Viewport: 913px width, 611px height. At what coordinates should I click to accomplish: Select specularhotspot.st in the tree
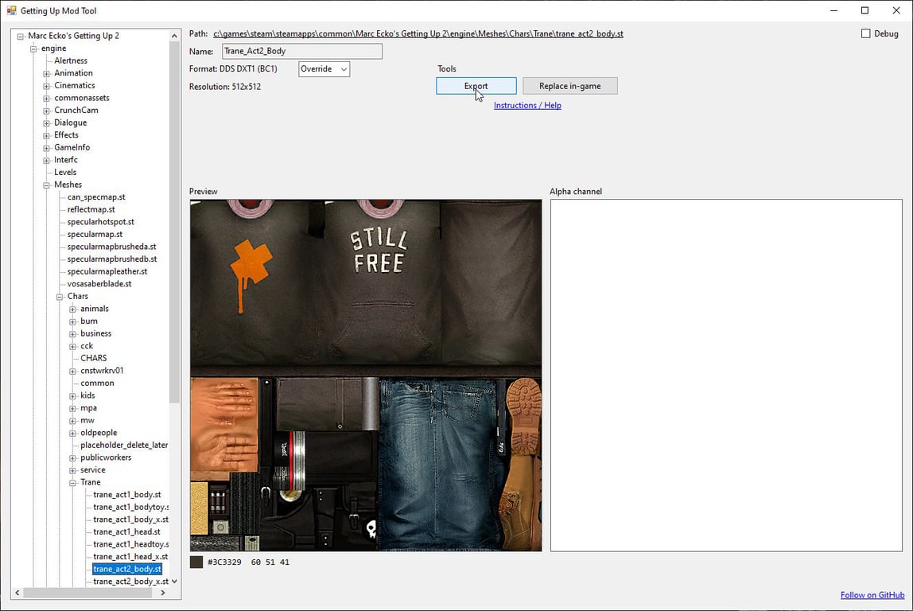click(x=101, y=222)
